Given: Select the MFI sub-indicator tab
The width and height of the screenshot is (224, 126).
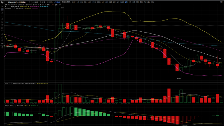Looking at the screenshot, I should tap(72, 104).
